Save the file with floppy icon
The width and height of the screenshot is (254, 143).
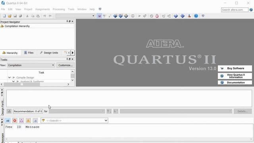(x=15, y=16)
